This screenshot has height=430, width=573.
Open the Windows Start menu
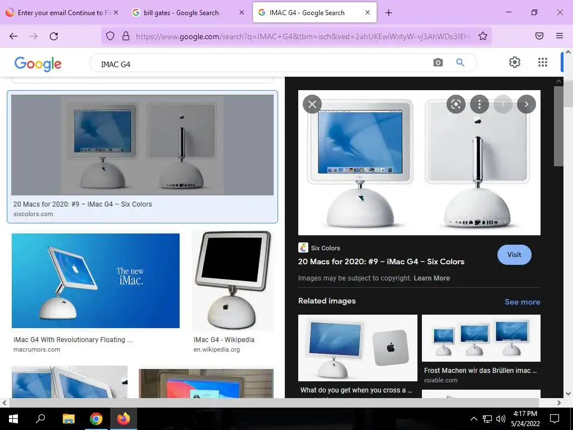13,419
